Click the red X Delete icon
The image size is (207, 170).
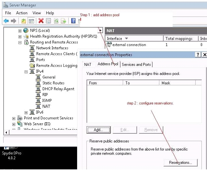(41, 21)
